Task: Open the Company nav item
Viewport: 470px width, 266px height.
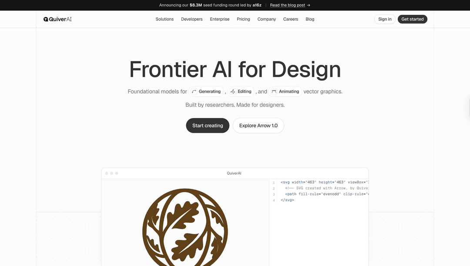Action: pos(266,19)
